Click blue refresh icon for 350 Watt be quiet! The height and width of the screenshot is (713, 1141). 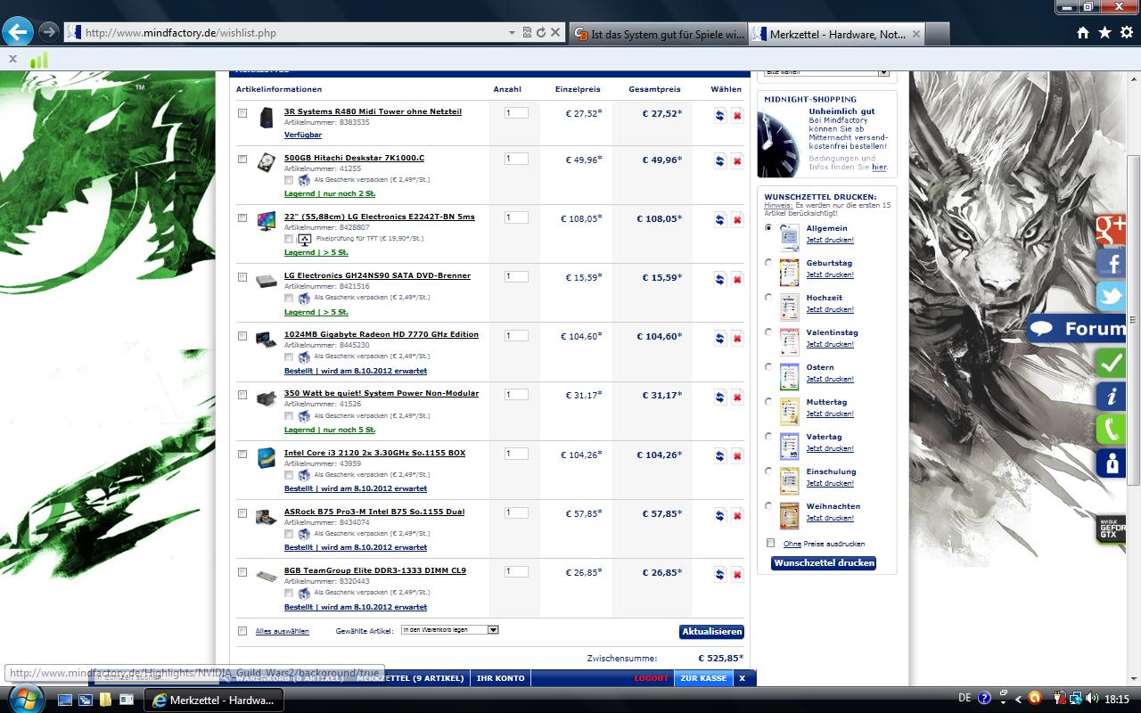[720, 397]
